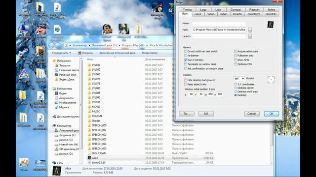Open the Видео library in the sidebar
Screen dimensions: 316x177
pyautogui.click(x=61, y=93)
